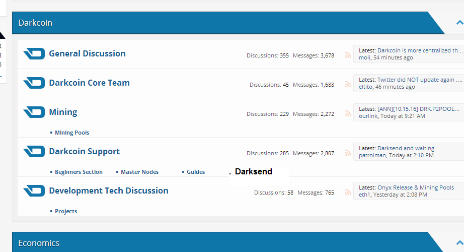Open RSS feed for Darkcoin Core Team
Image resolution: width=464 pixels, height=252 pixels.
(x=348, y=85)
